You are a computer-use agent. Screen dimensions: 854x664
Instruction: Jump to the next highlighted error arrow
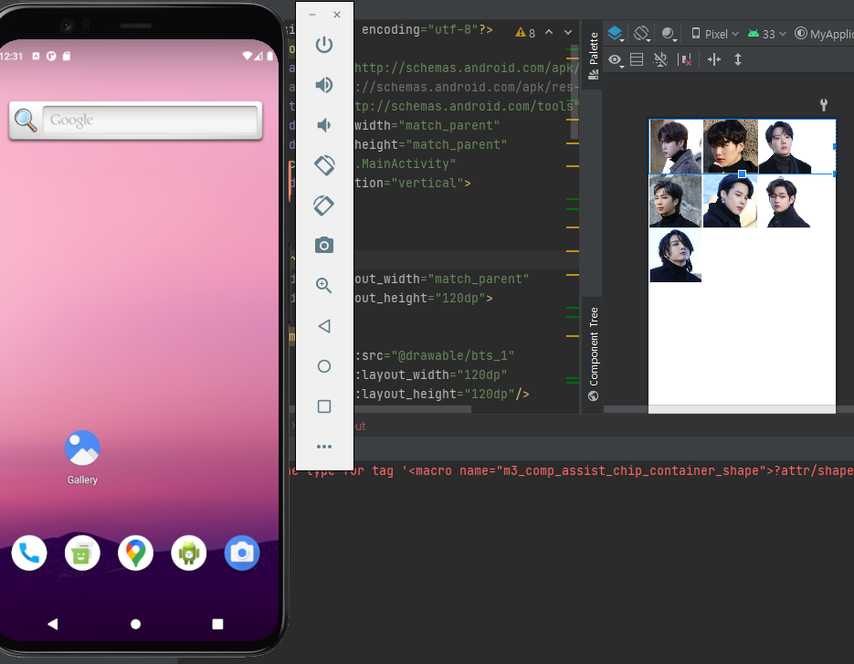click(x=568, y=32)
